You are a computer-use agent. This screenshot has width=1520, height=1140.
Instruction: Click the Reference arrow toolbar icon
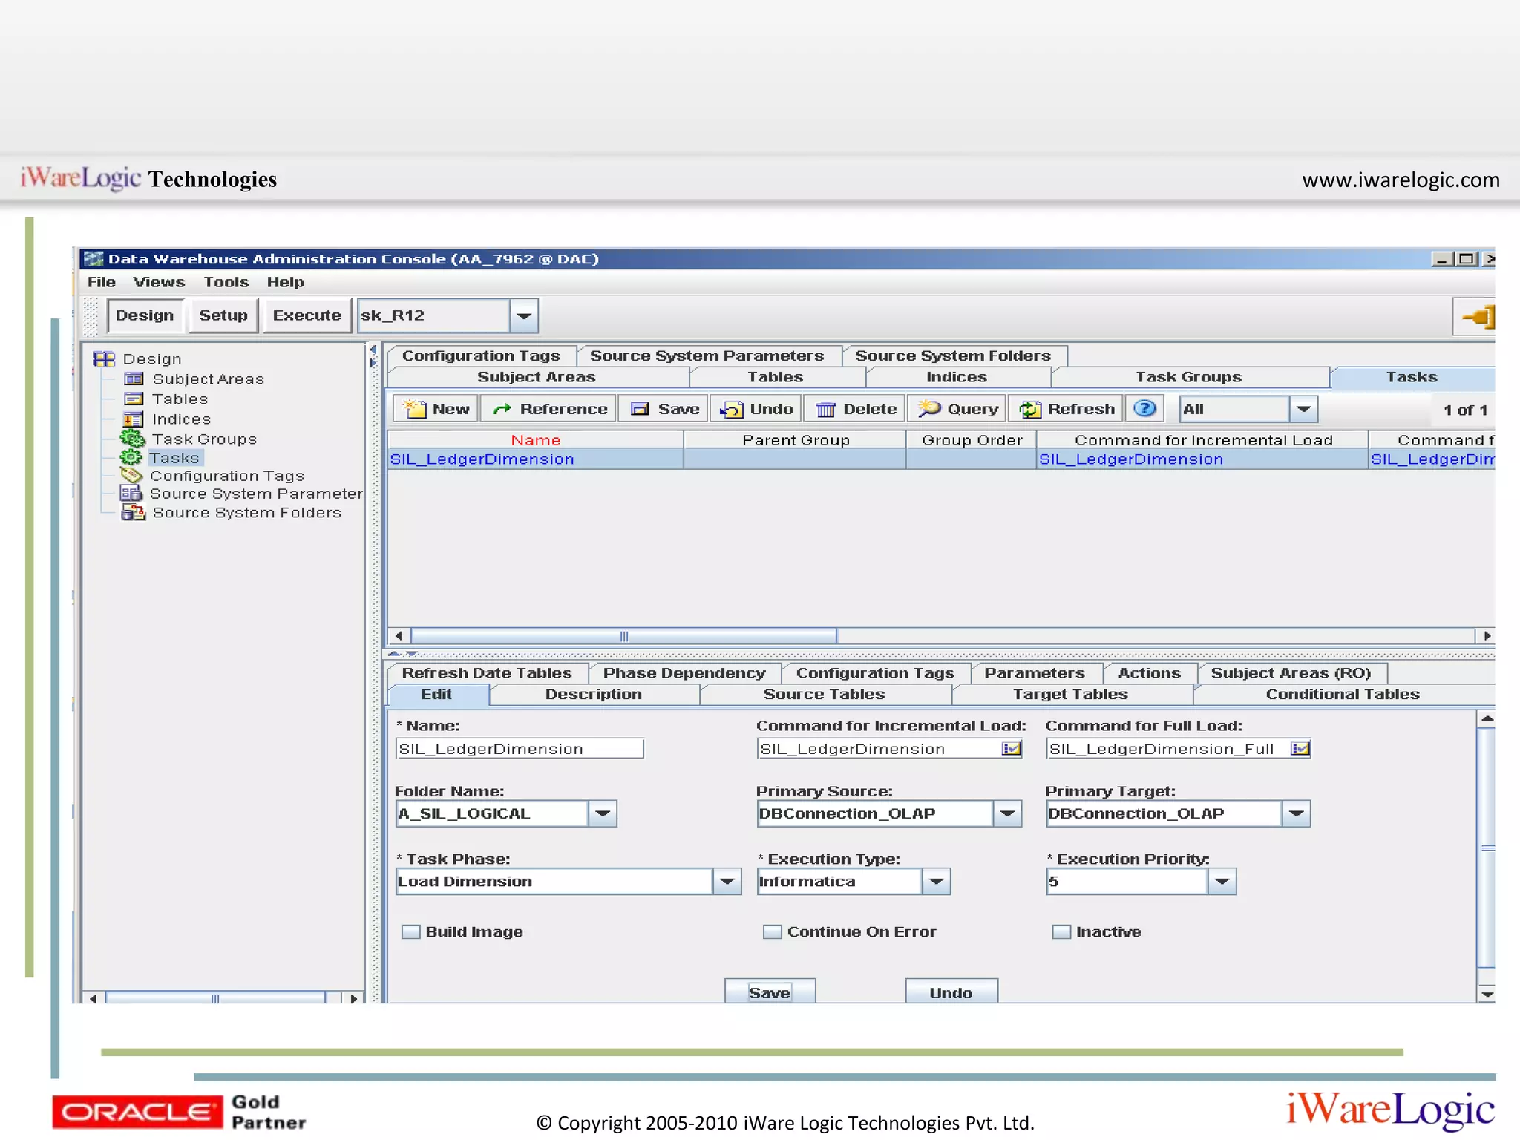pyautogui.click(x=502, y=409)
